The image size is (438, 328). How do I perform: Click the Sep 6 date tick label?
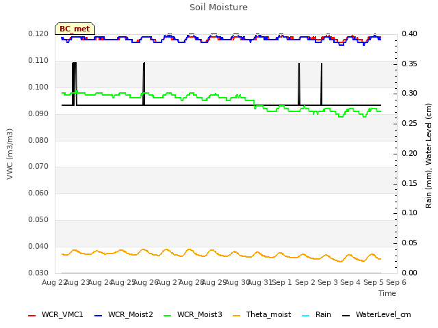tap(396, 282)
